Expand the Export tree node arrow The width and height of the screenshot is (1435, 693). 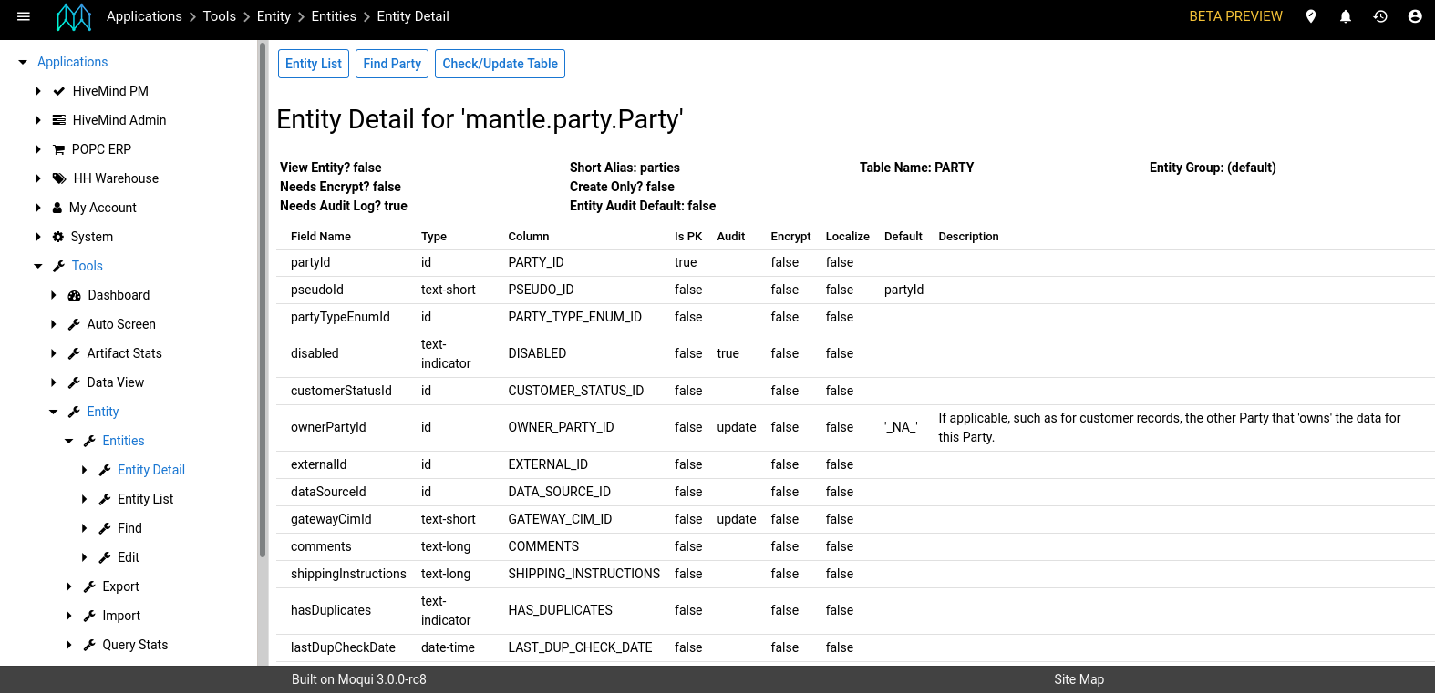(x=69, y=586)
